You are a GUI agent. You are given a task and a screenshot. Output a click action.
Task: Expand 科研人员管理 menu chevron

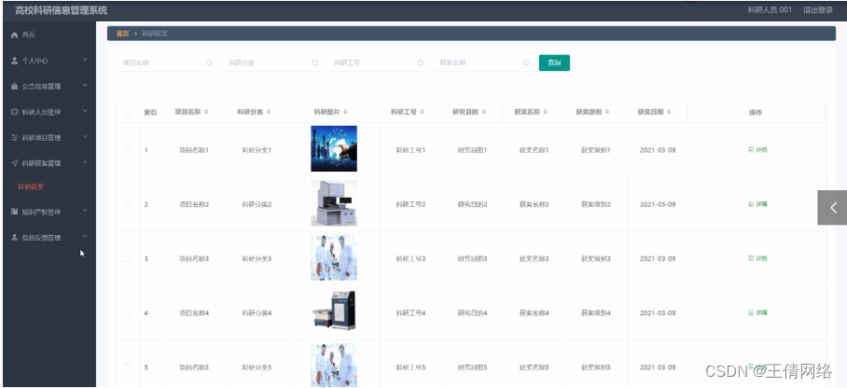pos(85,111)
